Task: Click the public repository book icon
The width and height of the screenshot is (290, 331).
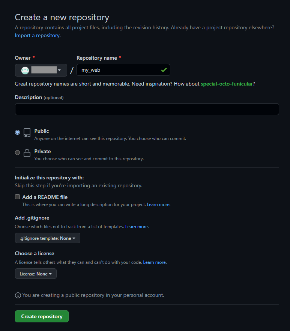Action: click(x=27, y=133)
